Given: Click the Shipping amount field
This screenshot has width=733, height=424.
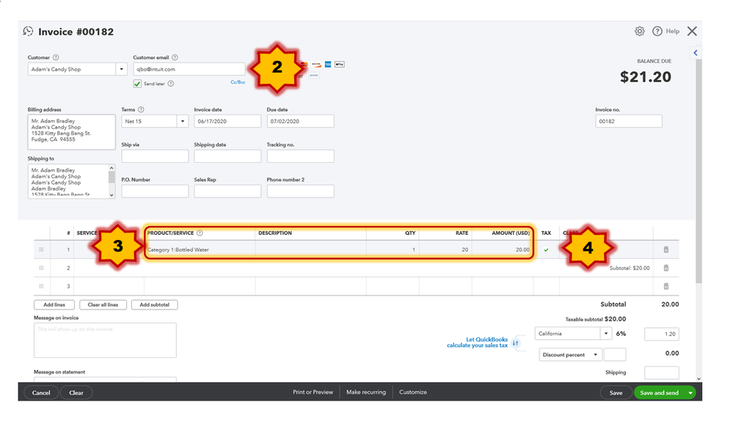Looking at the screenshot, I should [x=662, y=373].
